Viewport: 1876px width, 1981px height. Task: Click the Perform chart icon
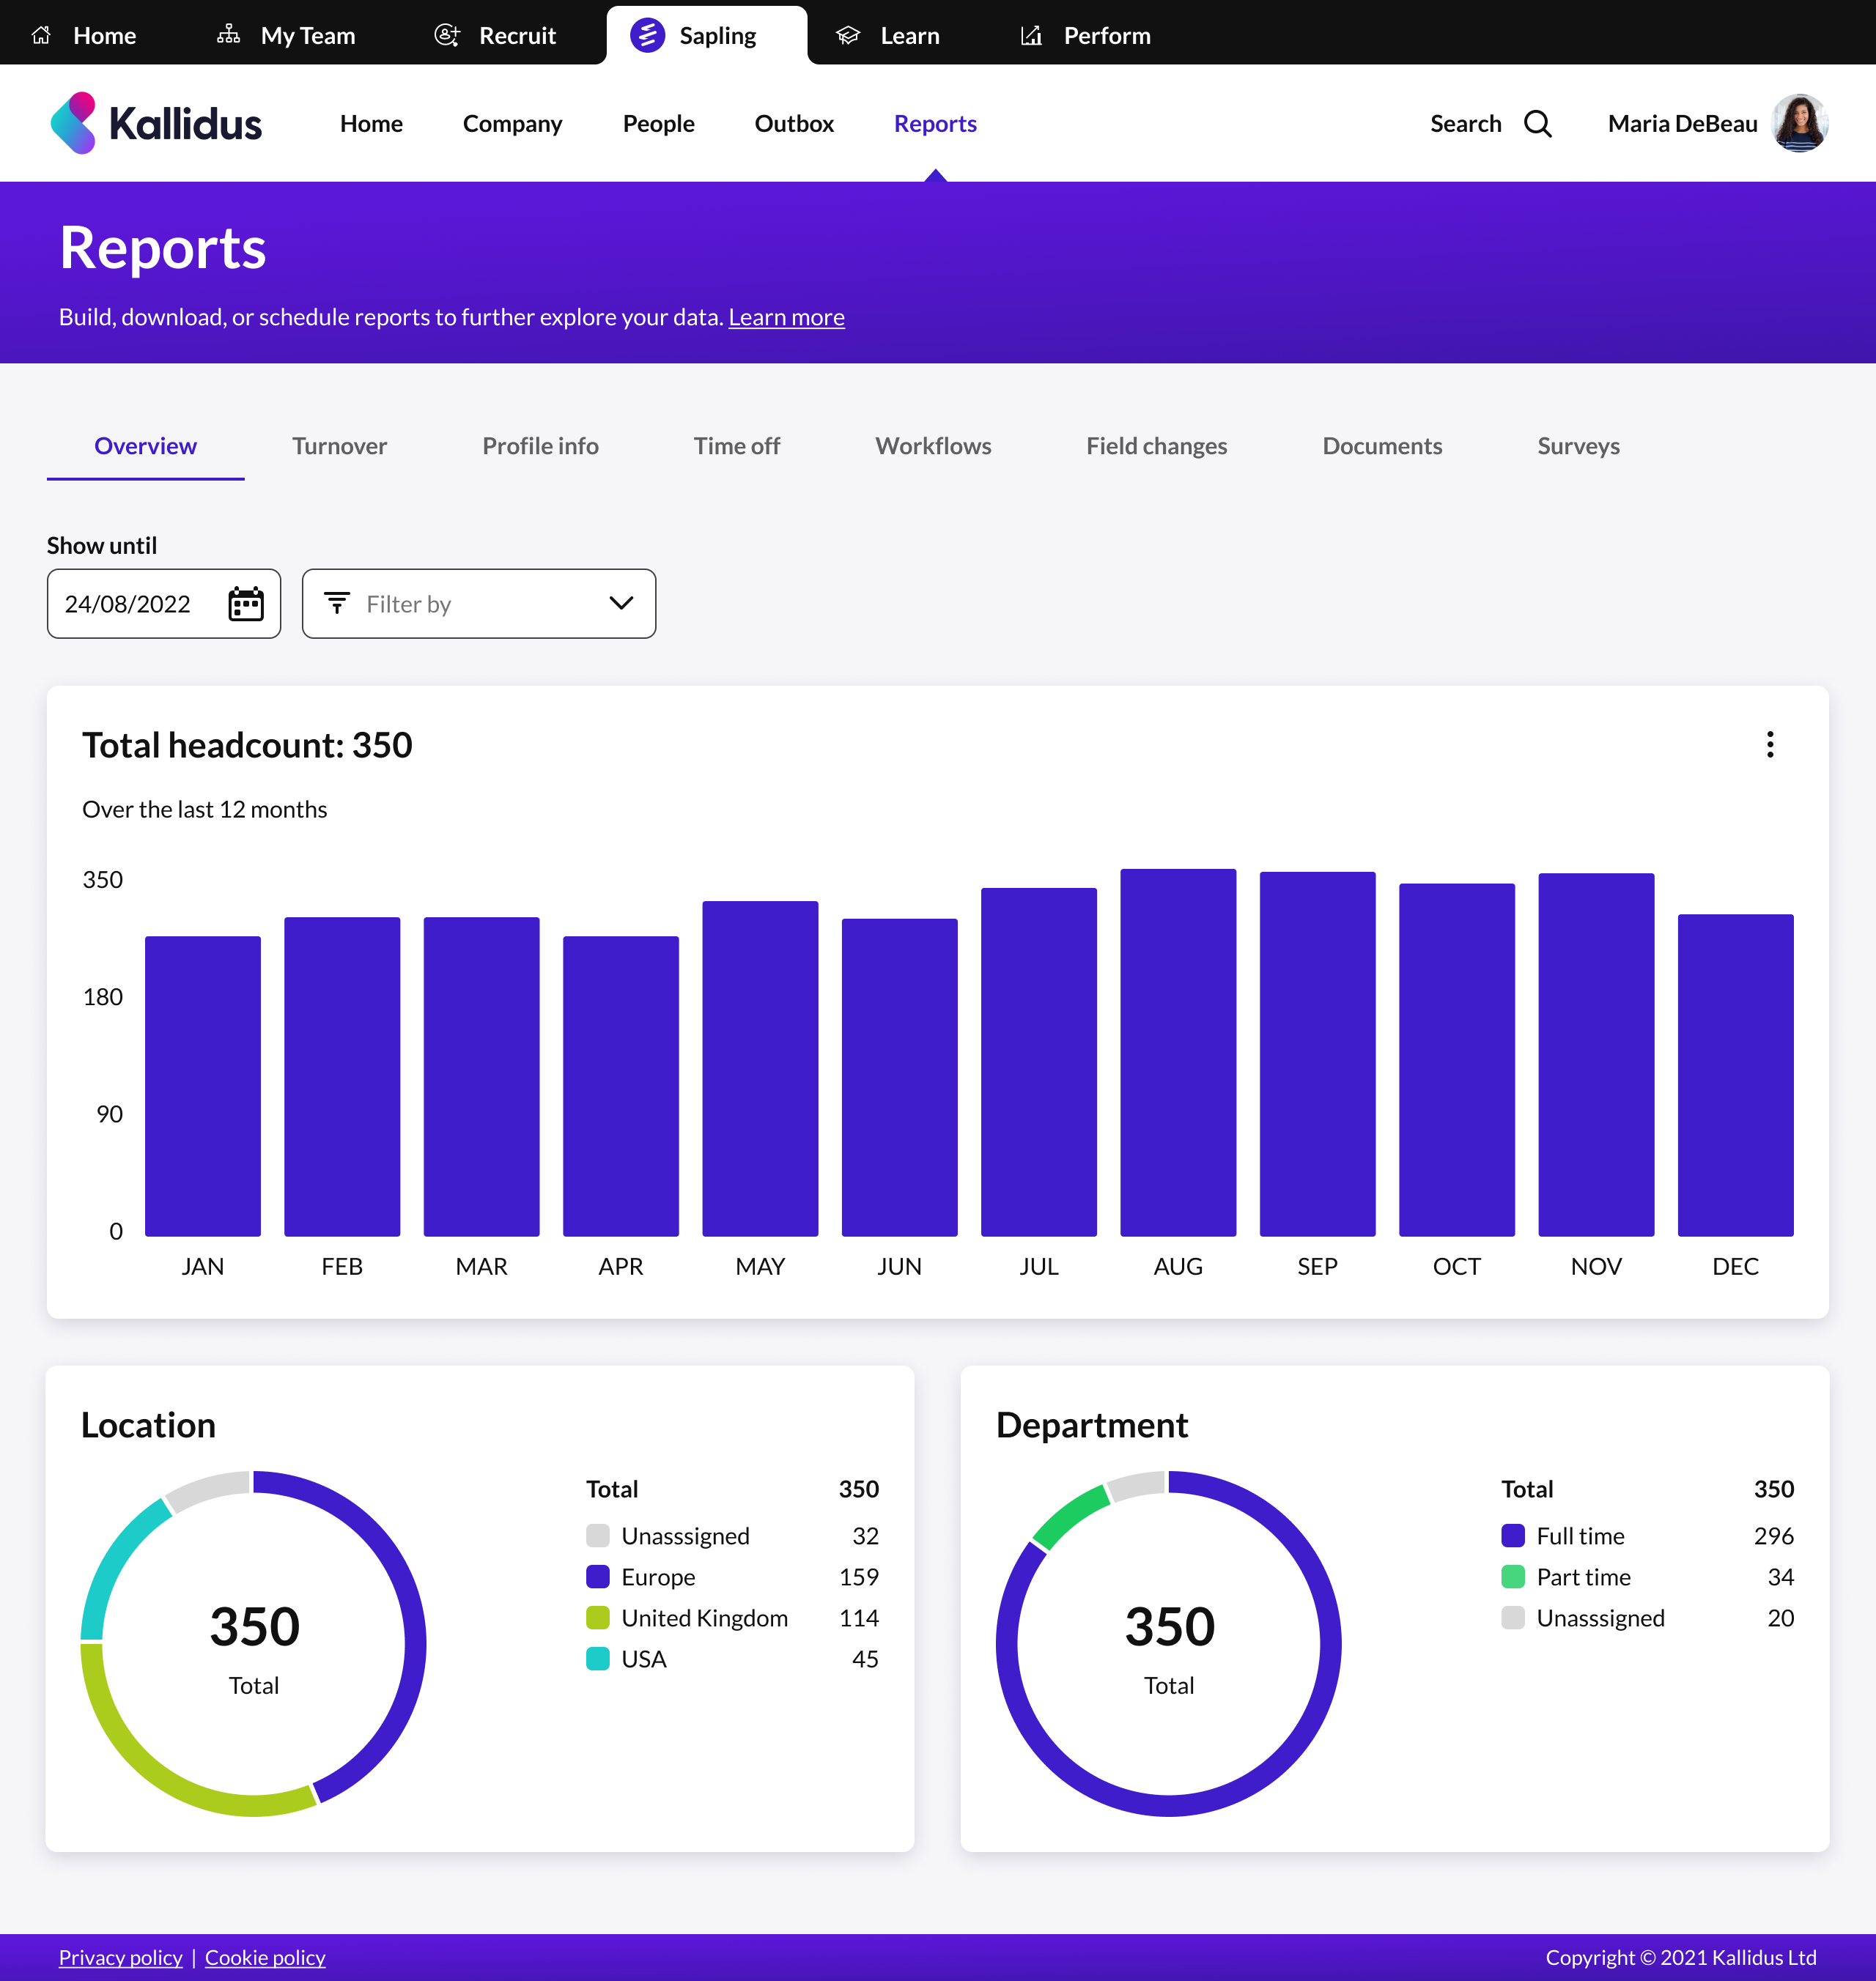tap(1031, 35)
